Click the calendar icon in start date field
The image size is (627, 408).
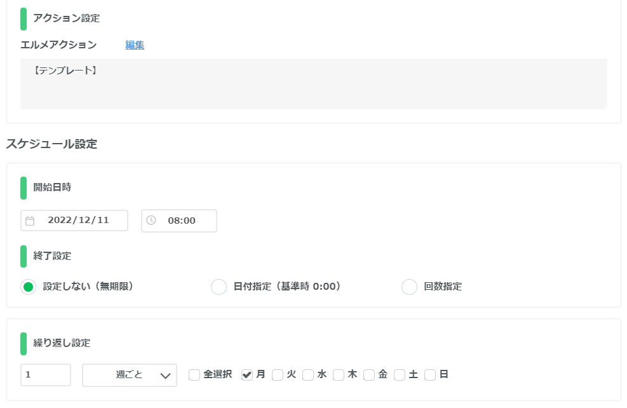pyautogui.click(x=30, y=221)
